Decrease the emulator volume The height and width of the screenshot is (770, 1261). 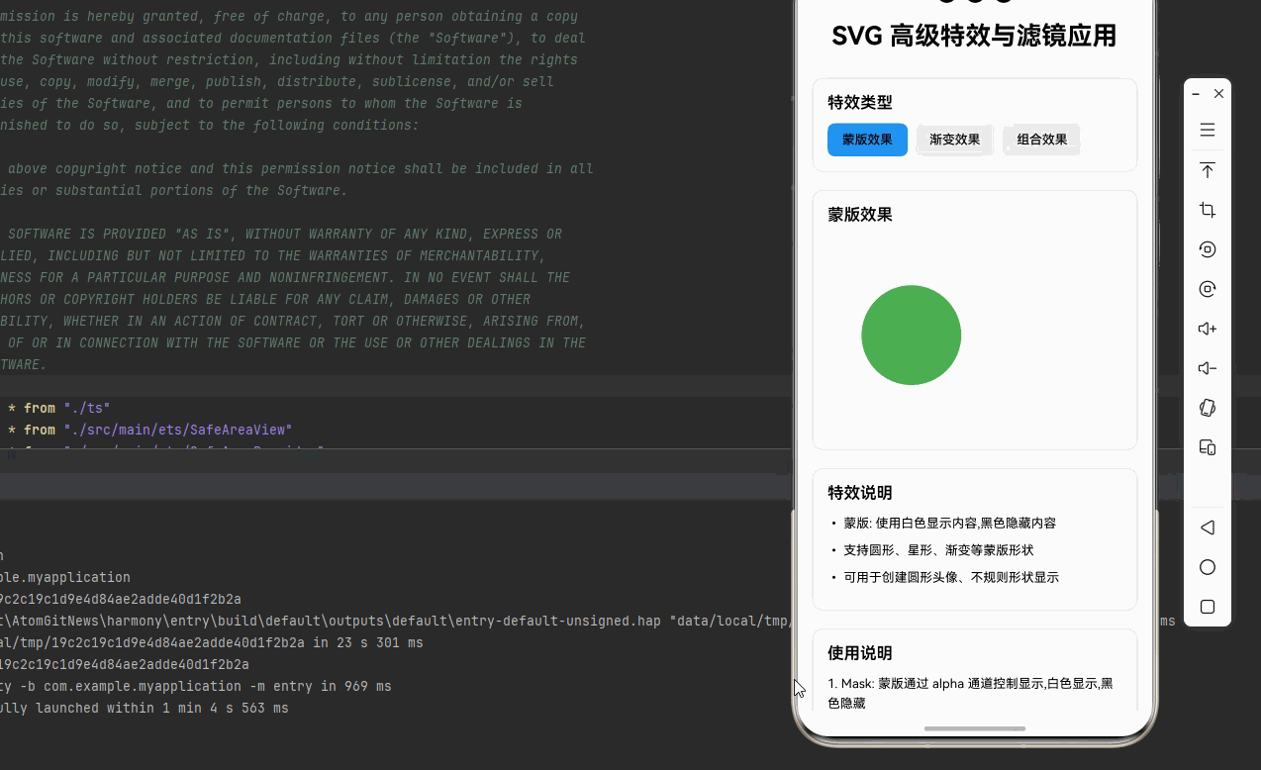tap(1207, 368)
